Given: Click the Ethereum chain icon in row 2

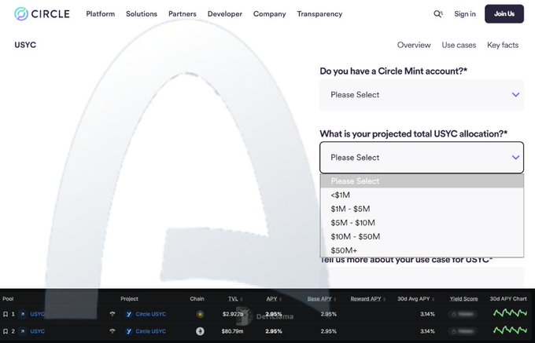Looking at the screenshot, I should (201, 331).
